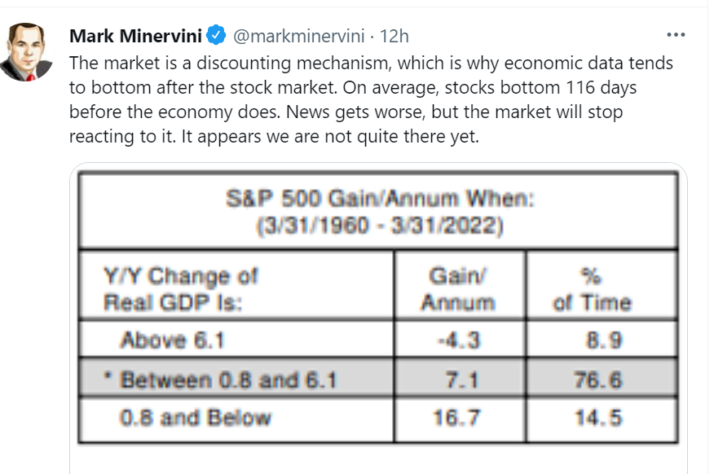Click the 8.9 percent of time value
This screenshot has width=714, height=474.
602,340
